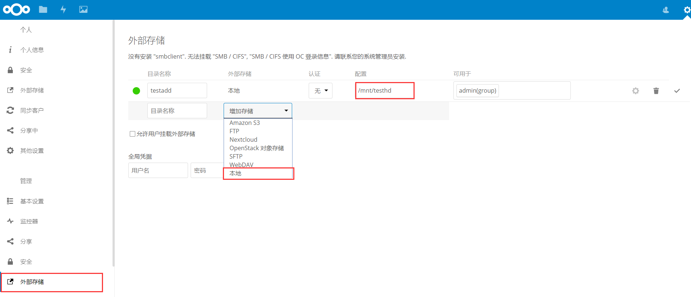This screenshot has width=691, height=297.
Task: Open the settings gear menu in header
Action: point(687,10)
